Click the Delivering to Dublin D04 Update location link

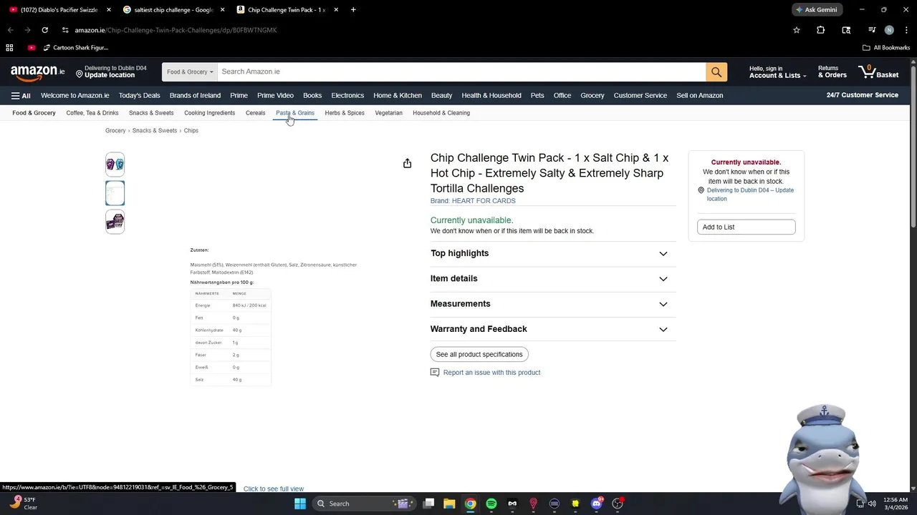click(750, 195)
